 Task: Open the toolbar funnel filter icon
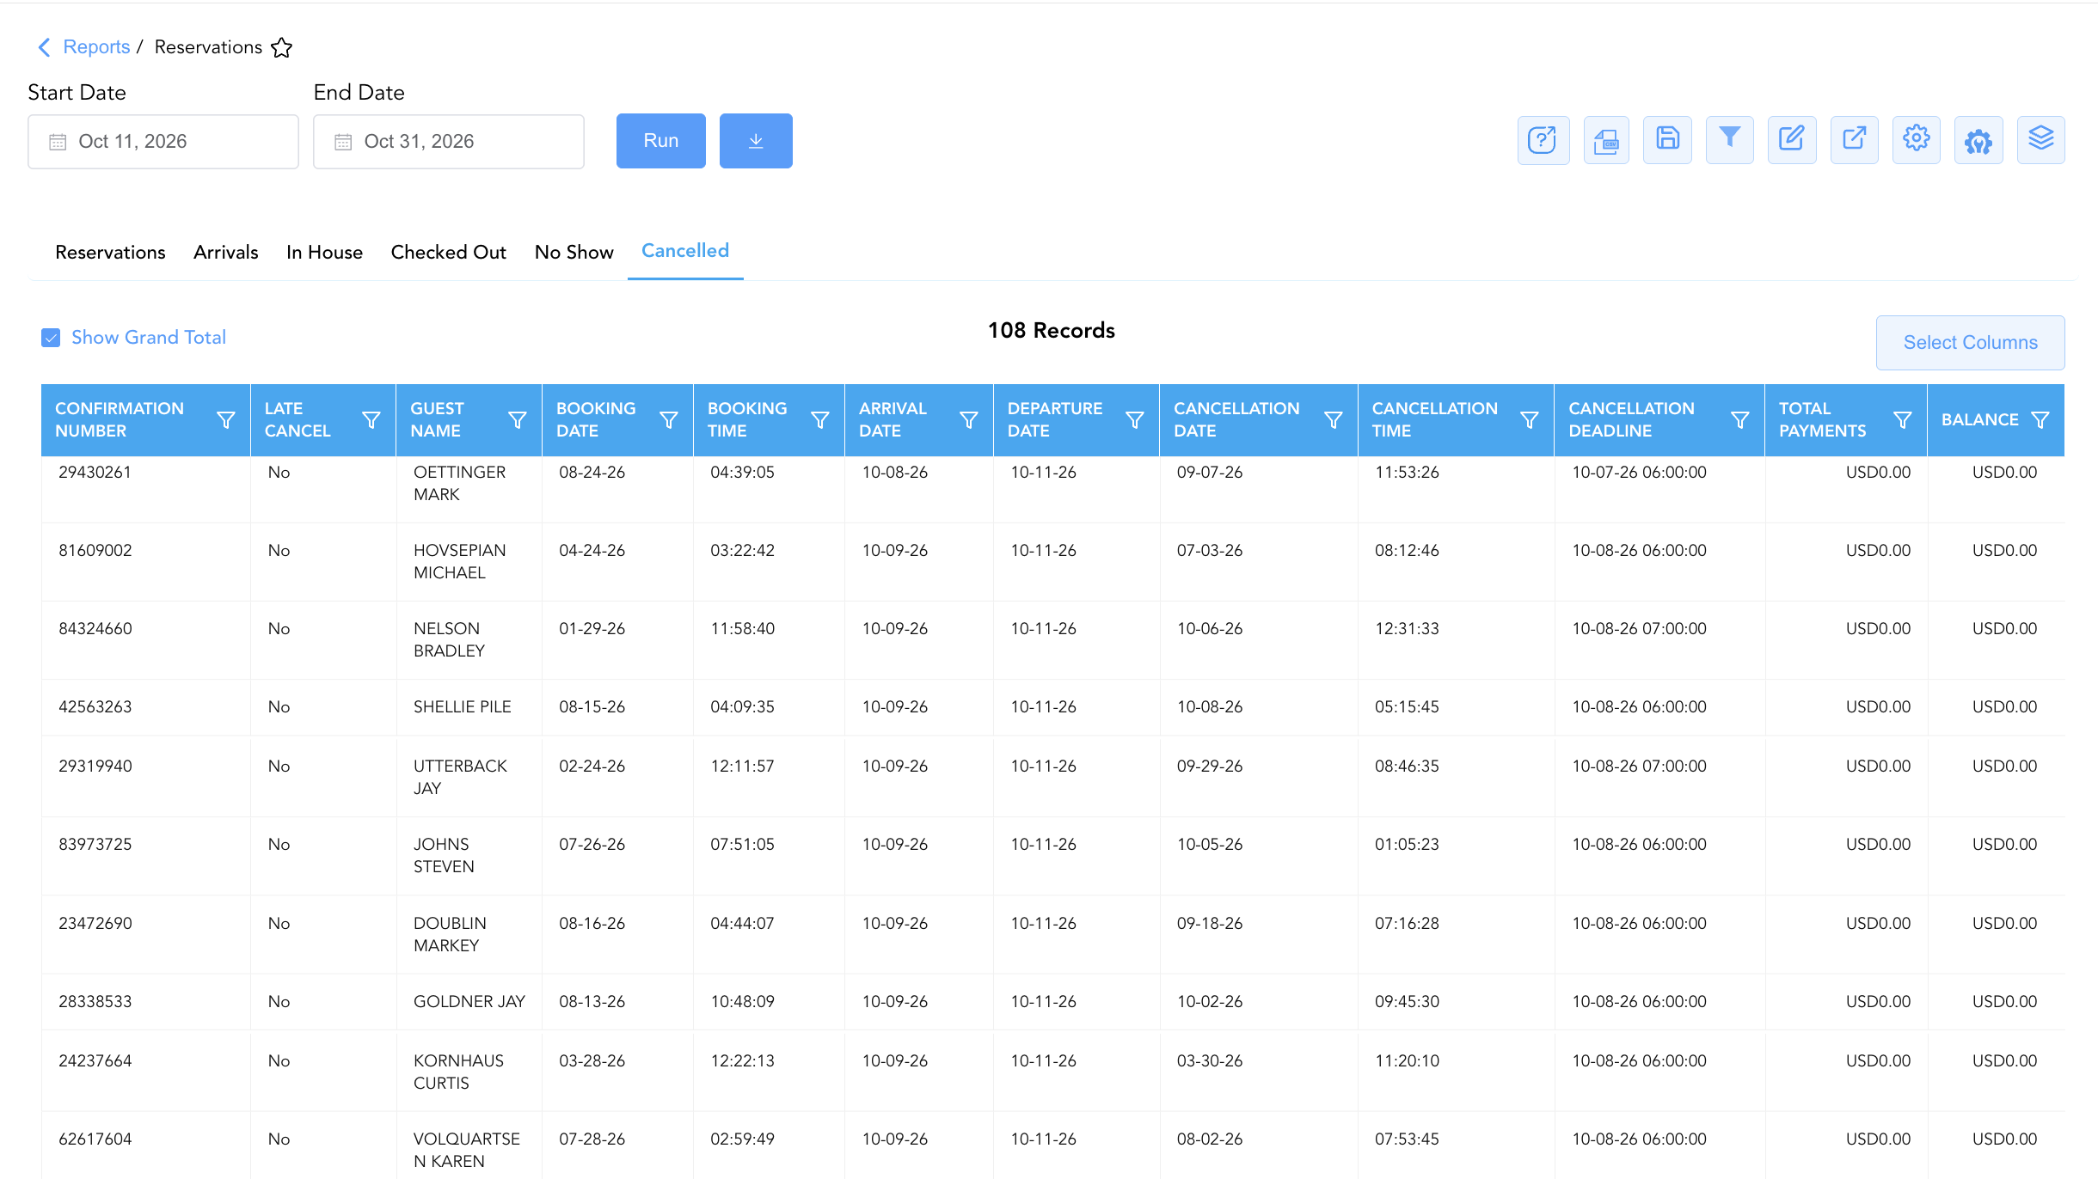[1729, 140]
